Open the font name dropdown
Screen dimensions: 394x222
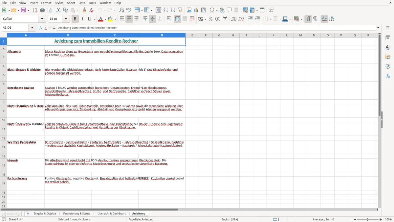42,19
